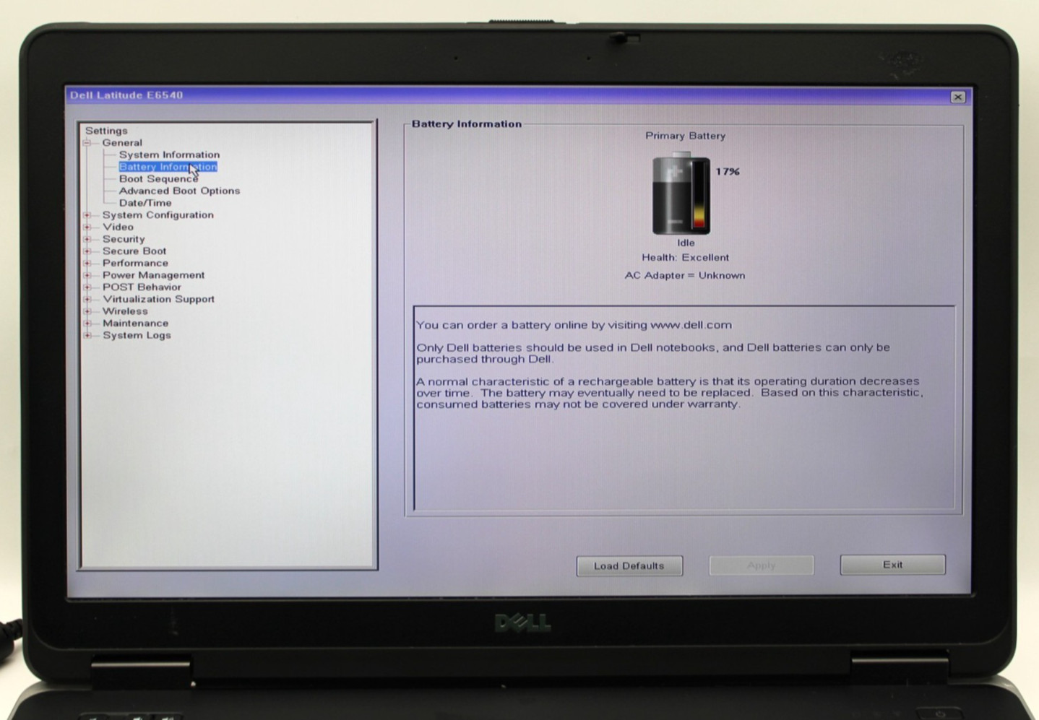The image size is (1039, 720).
Task: Click the Idle battery status text
Action: tap(686, 243)
